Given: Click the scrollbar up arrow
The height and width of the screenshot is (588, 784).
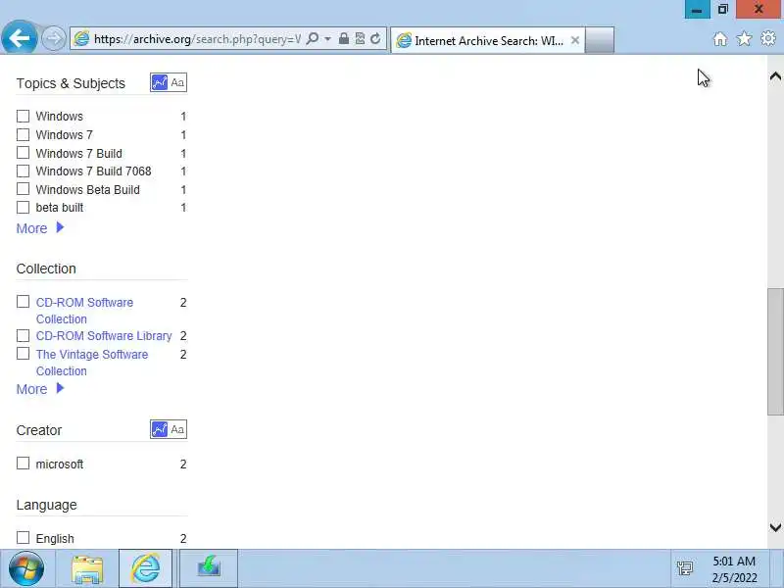Looking at the screenshot, I should click(x=775, y=76).
